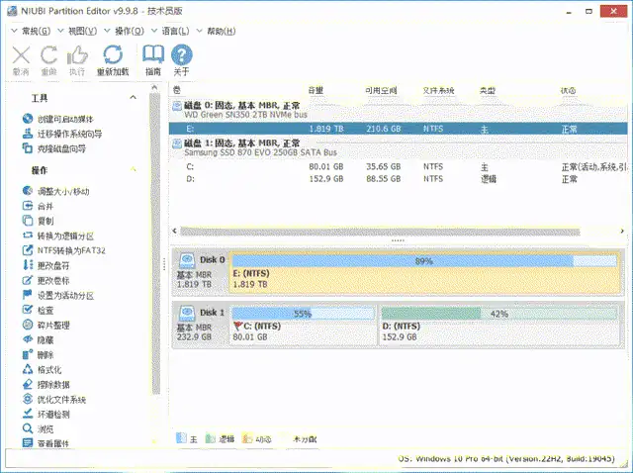Click the 重做 (Redo) toolbar icon

(x=48, y=55)
